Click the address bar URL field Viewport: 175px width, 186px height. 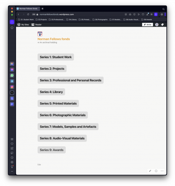click(x=57, y=14)
